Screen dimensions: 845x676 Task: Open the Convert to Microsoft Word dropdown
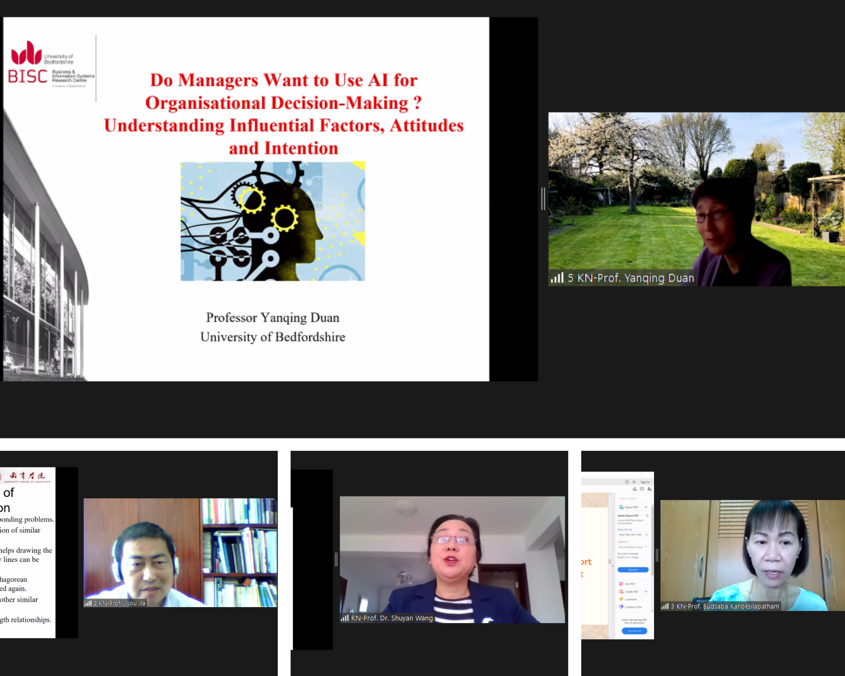coord(632,547)
